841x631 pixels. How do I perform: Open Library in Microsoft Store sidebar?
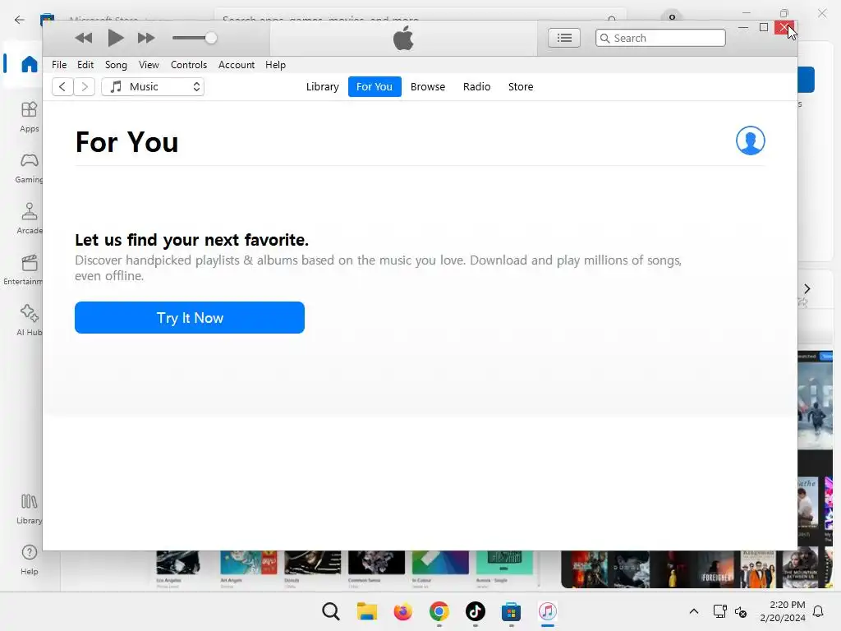point(29,509)
